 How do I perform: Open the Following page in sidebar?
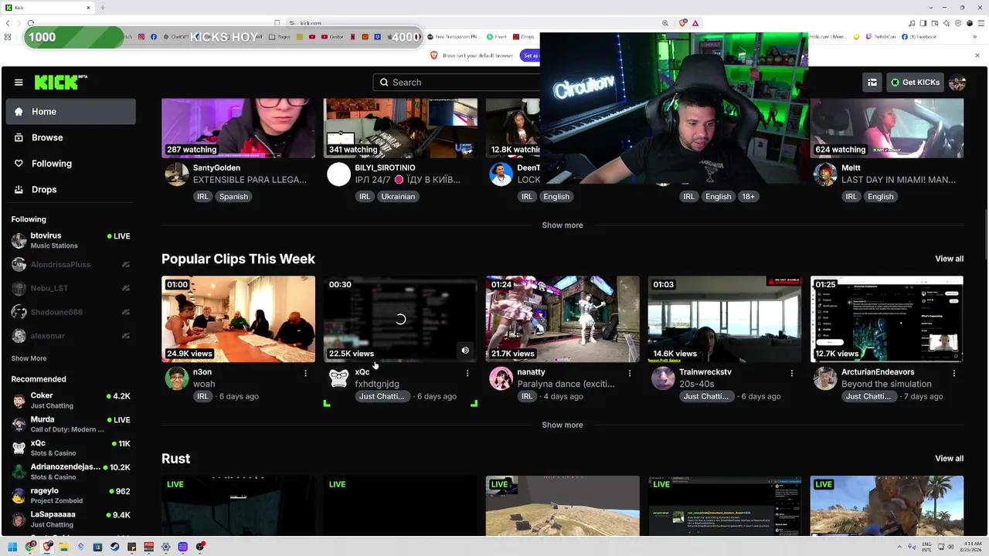pyautogui.click(x=71, y=164)
